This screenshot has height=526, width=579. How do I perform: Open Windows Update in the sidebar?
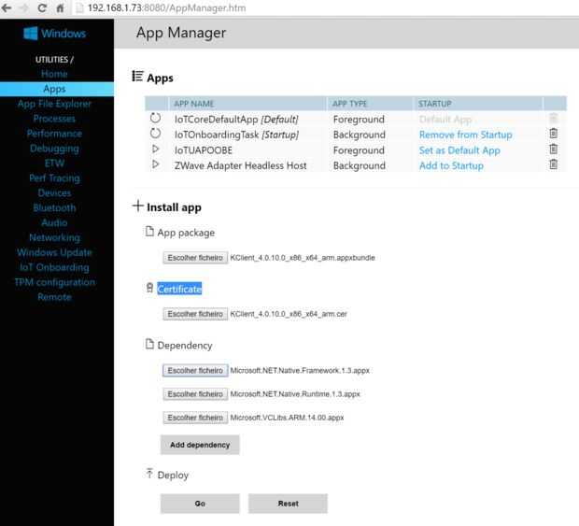(54, 252)
